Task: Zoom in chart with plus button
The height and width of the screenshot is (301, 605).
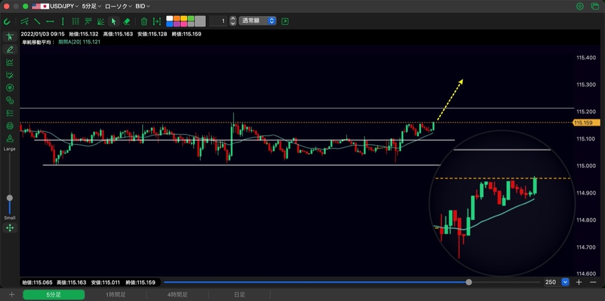Action: tap(579, 282)
